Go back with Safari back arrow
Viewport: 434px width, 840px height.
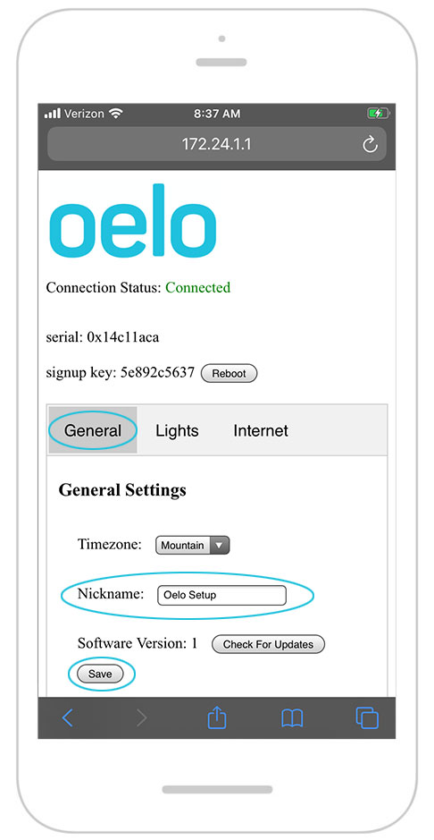67,717
